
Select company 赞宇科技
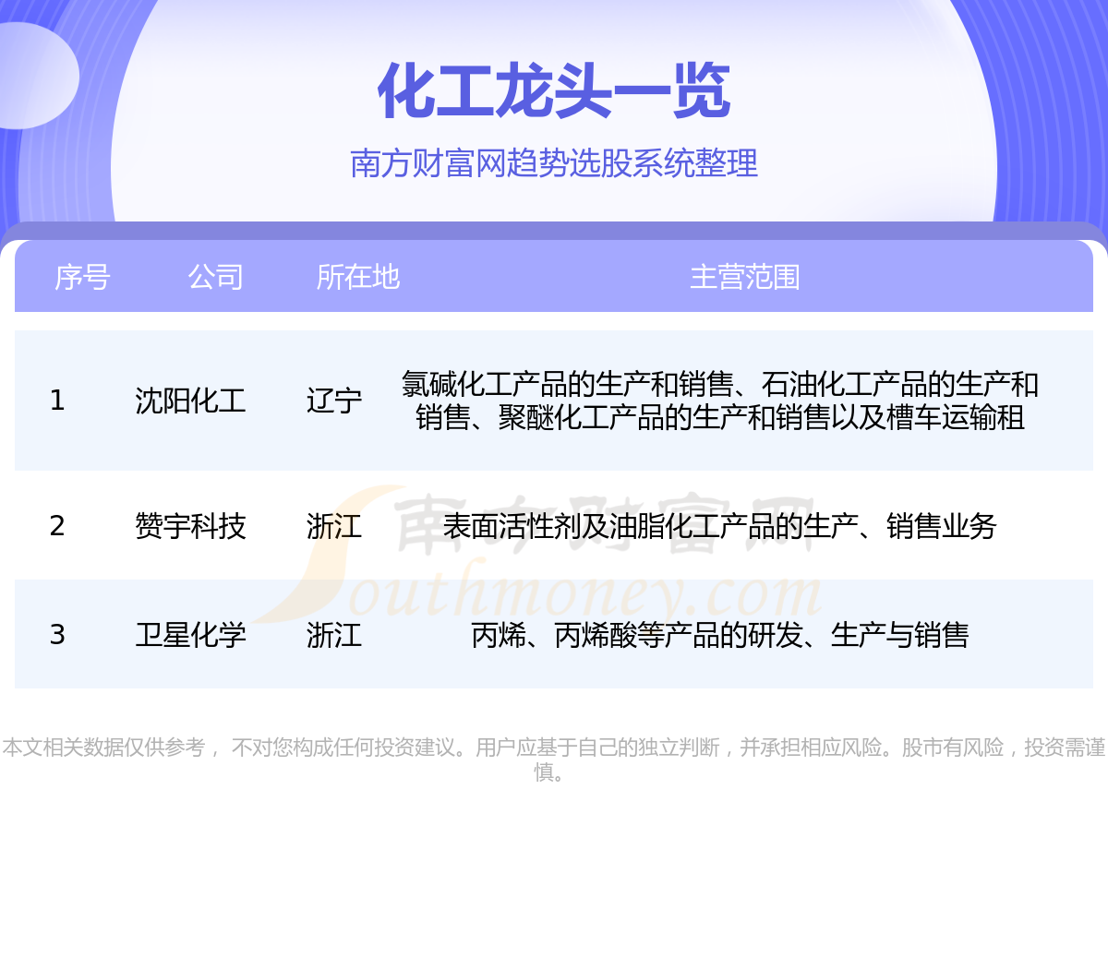[x=190, y=526]
